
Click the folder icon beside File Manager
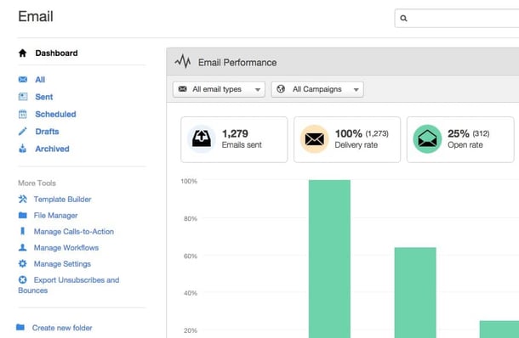22,216
